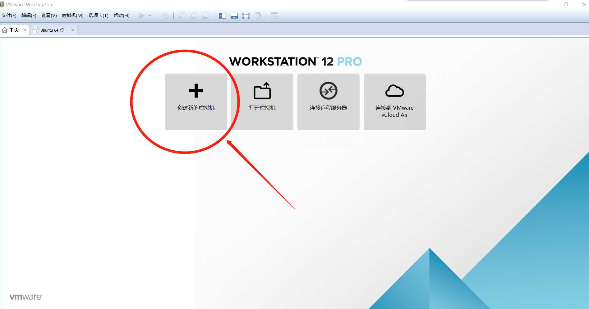The image size is (589, 309).
Task: Minimize the VMware Workstation window
Action: pyautogui.click(x=548, y=4)
